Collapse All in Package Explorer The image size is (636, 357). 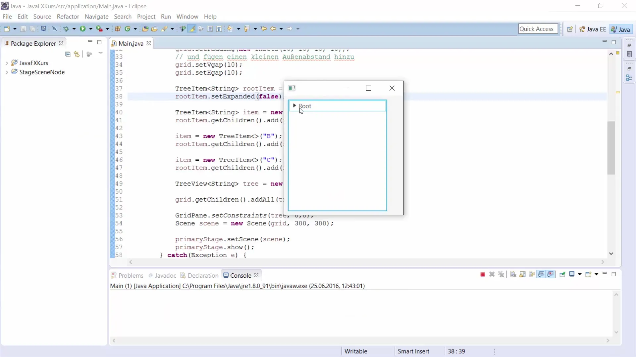coord(68,54)
